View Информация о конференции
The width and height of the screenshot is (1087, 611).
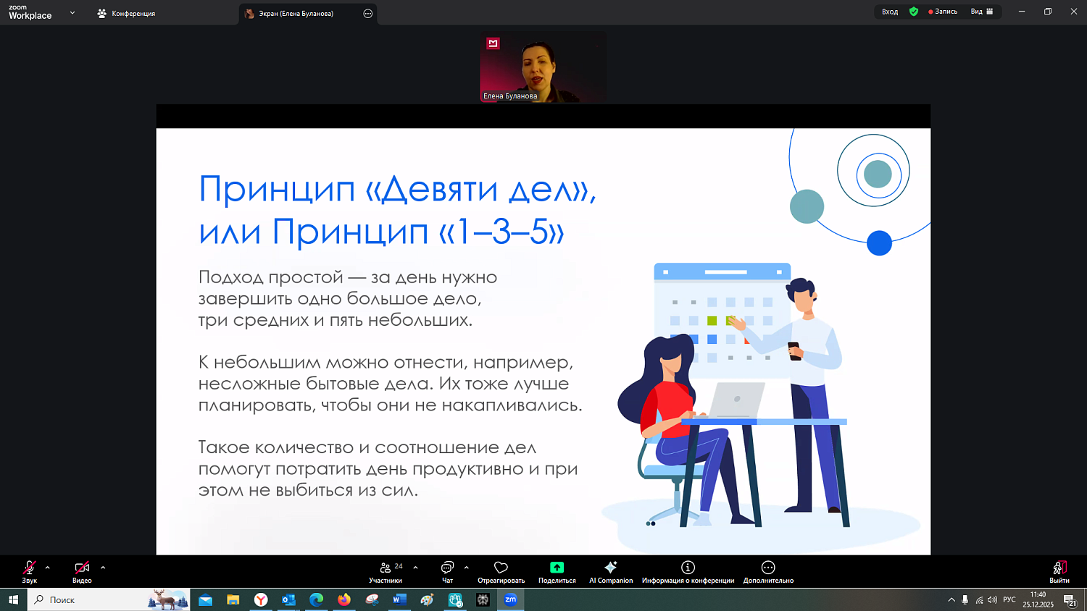tap(687, 573)
